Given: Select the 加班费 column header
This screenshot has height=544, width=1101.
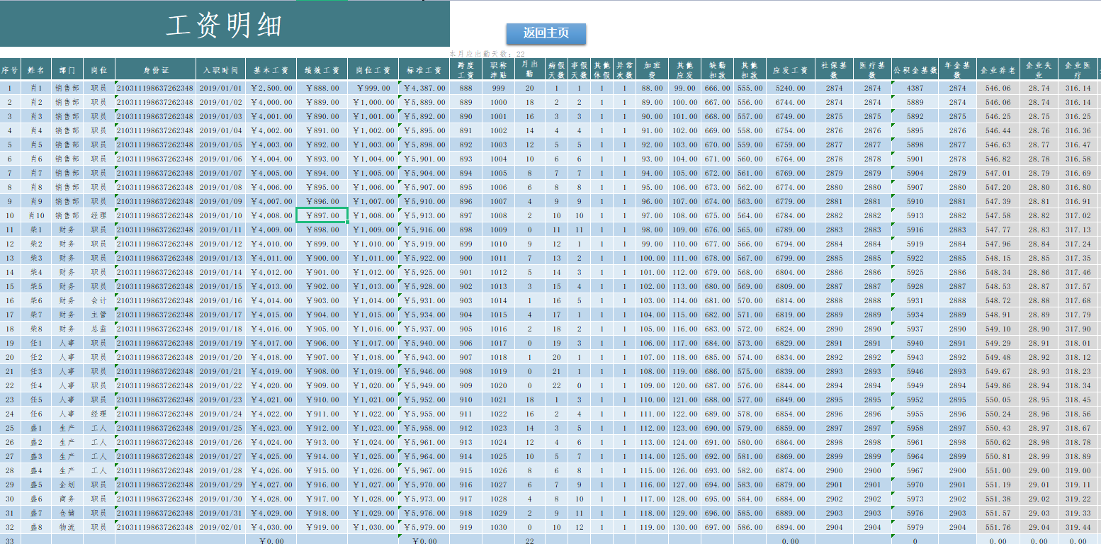Looking at the screenshot, I should coord(651,70).
